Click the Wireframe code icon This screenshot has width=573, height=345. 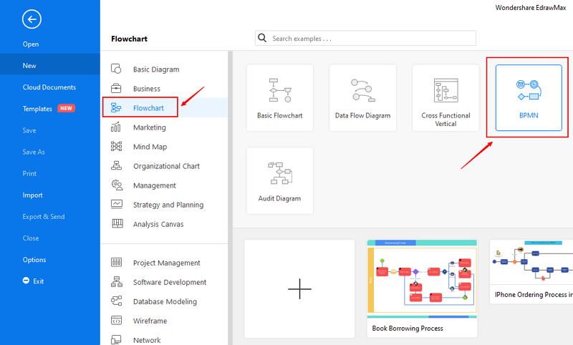coord(116,321)
